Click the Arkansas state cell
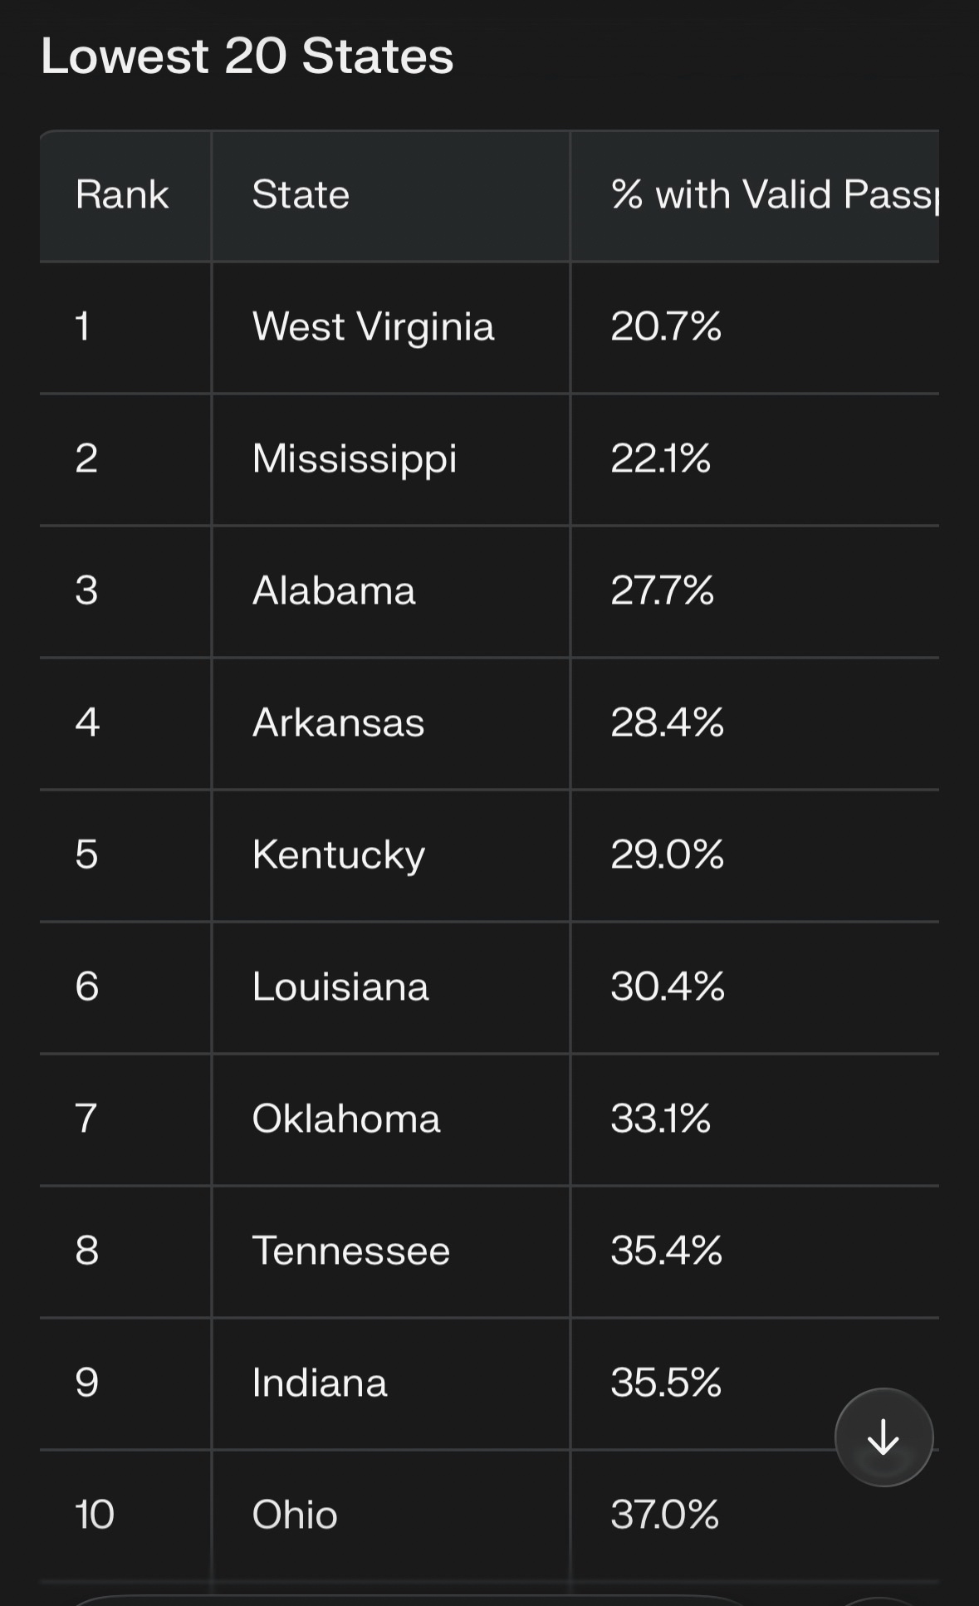The width and height of the screenshot is (979, 1606). coord(338,722)
